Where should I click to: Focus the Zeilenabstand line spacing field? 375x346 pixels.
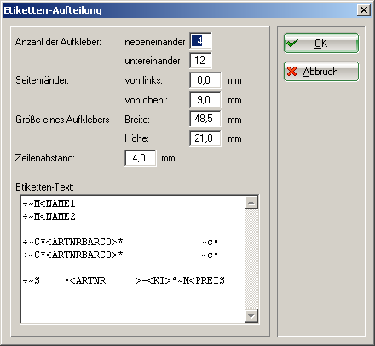click(141, 158)
